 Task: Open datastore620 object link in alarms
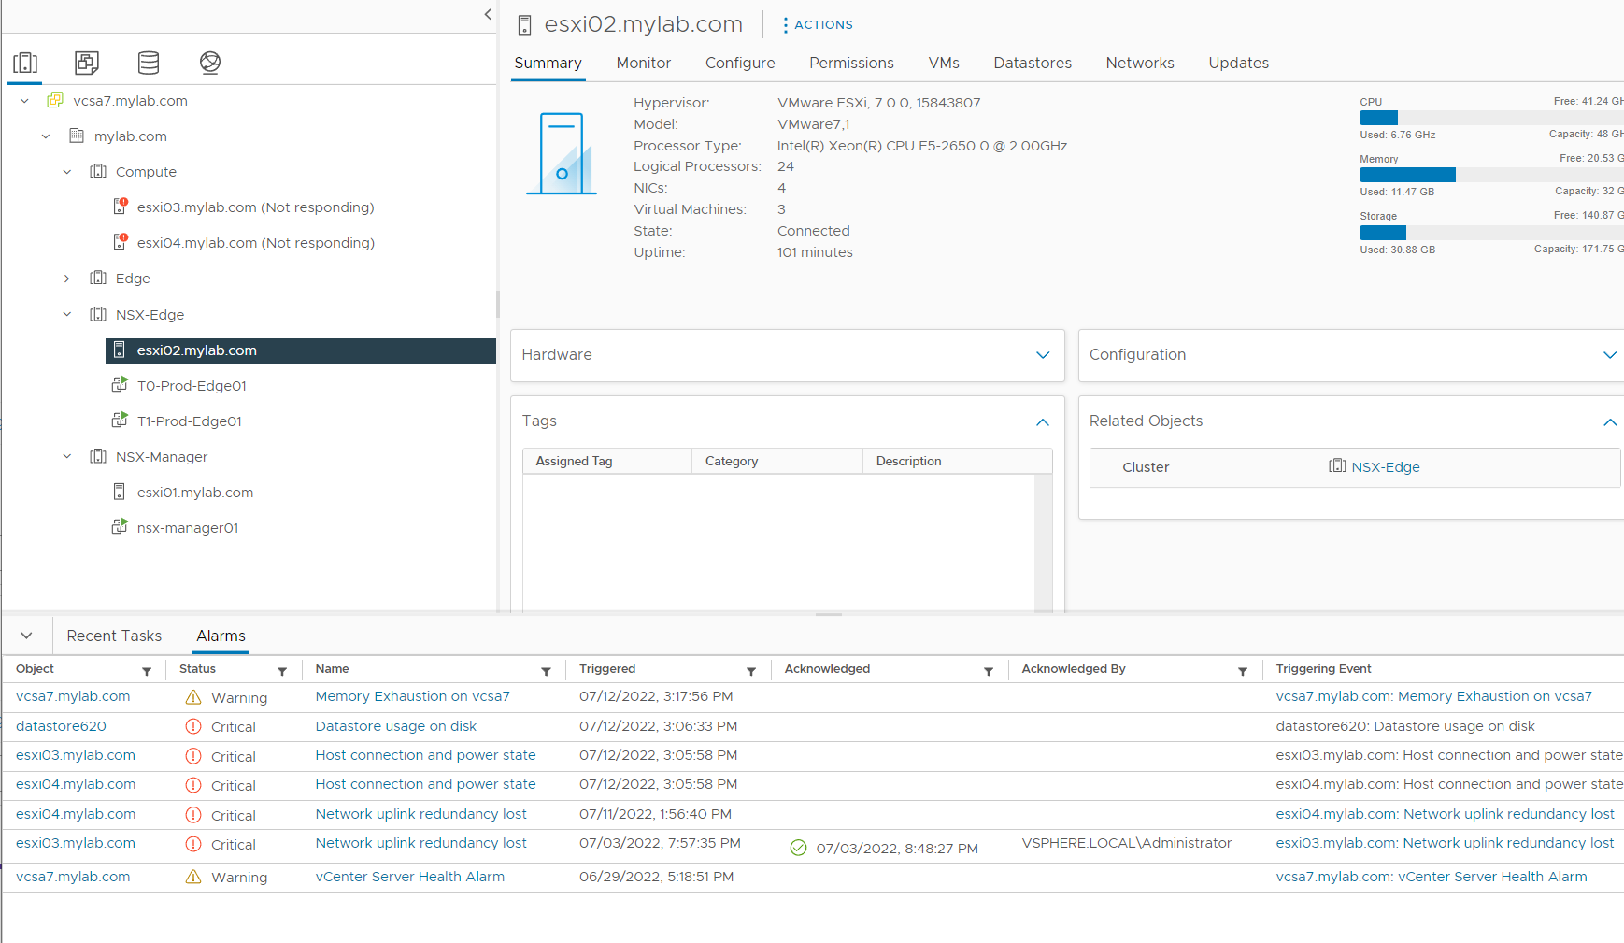(61, 726)
